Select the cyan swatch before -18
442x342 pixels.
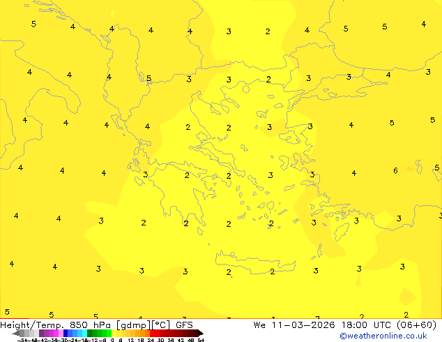click(84, 333)
